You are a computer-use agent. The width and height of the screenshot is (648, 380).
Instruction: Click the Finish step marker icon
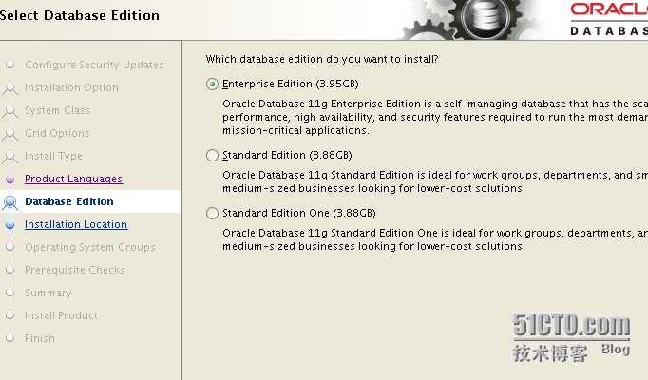coord(10,338)
